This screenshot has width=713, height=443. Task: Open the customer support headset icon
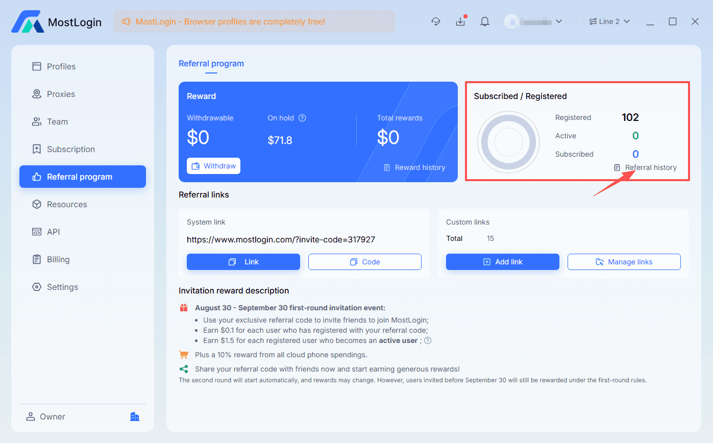pyautogui.click(x=436, y=21)
